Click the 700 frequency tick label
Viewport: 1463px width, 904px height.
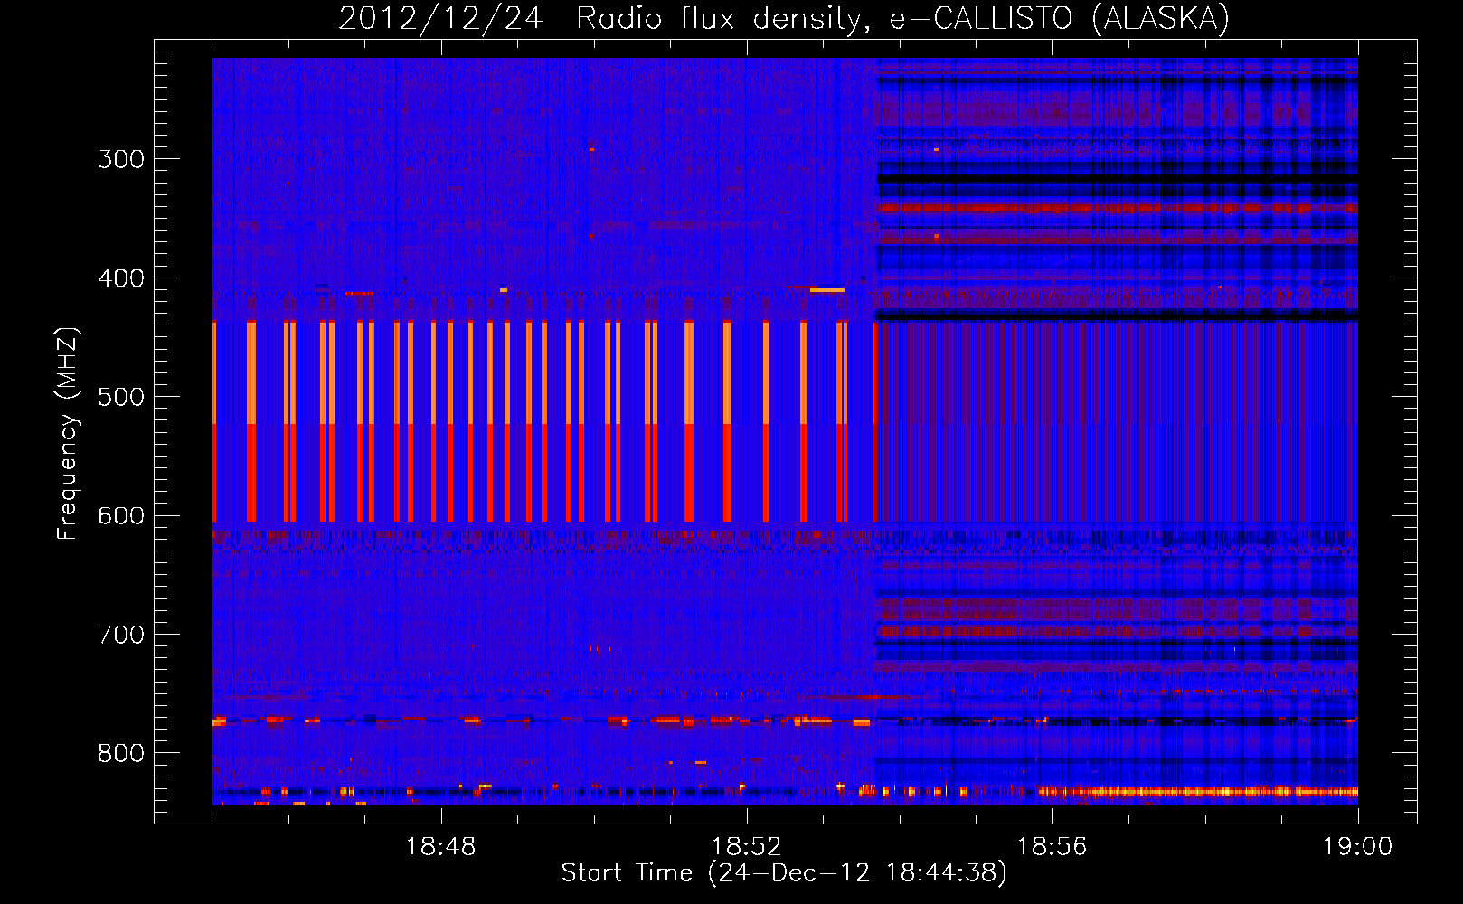coord(121,635)
